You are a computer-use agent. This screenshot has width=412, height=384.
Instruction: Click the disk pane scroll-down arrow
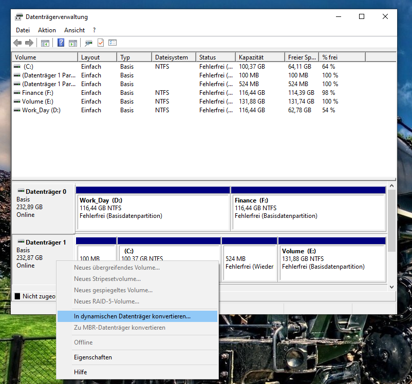pos(392,288)
